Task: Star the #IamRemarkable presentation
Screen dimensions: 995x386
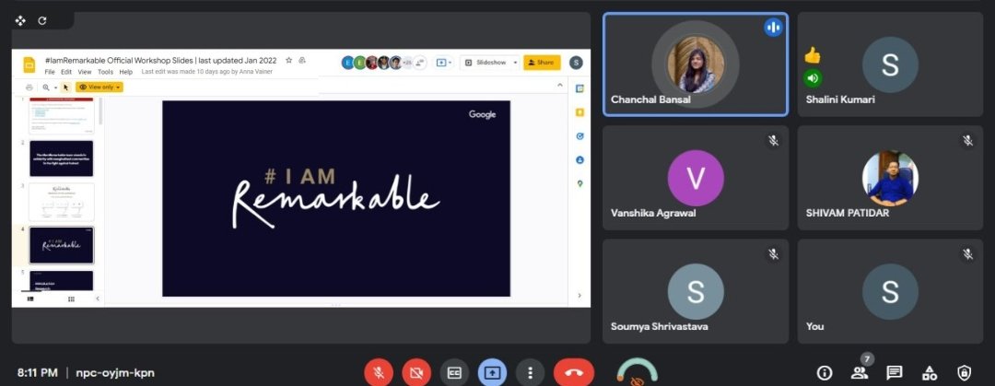Action: point(288,60)
